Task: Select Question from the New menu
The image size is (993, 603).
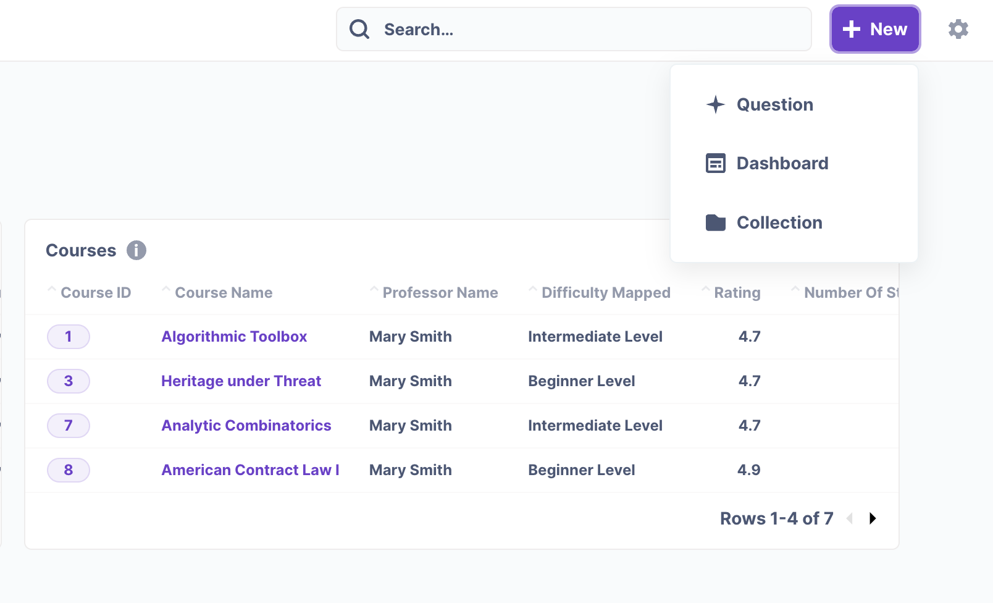Action: 774,104
